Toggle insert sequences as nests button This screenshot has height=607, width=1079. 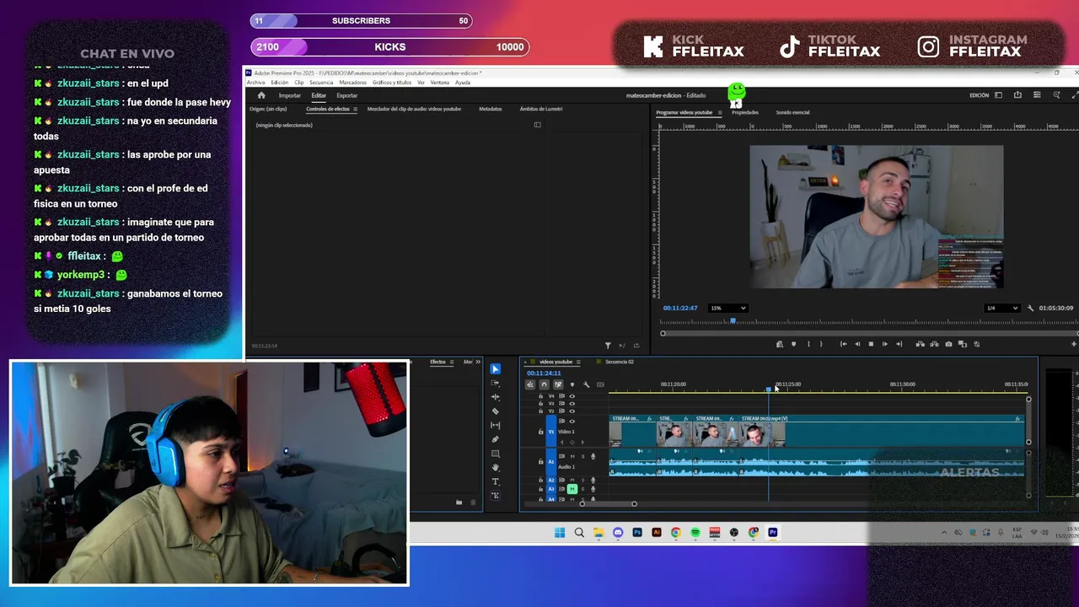530,384
